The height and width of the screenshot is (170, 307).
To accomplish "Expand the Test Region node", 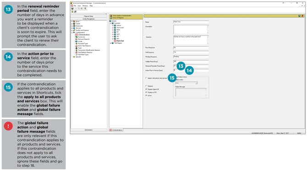I will pyautogui.click(x=110, y=43).
